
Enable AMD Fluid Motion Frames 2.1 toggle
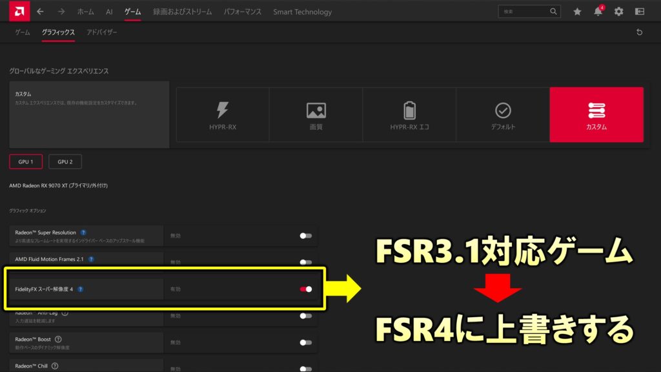point(305,262)
